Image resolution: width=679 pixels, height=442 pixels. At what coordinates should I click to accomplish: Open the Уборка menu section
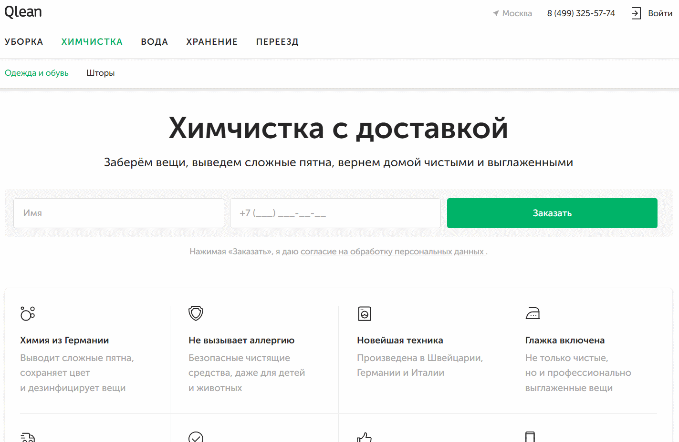(24, 42)
